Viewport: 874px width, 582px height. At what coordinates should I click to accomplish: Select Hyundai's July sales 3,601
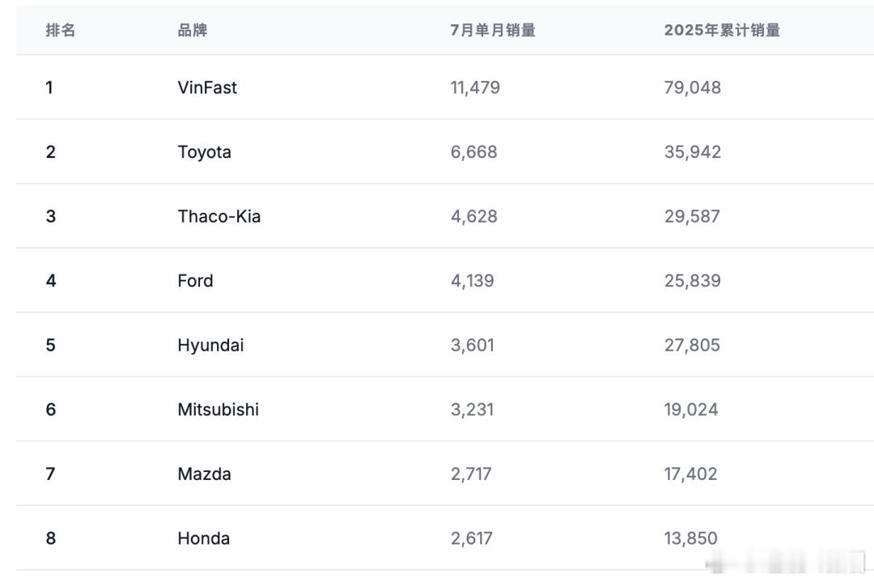[x=473, y=345]
